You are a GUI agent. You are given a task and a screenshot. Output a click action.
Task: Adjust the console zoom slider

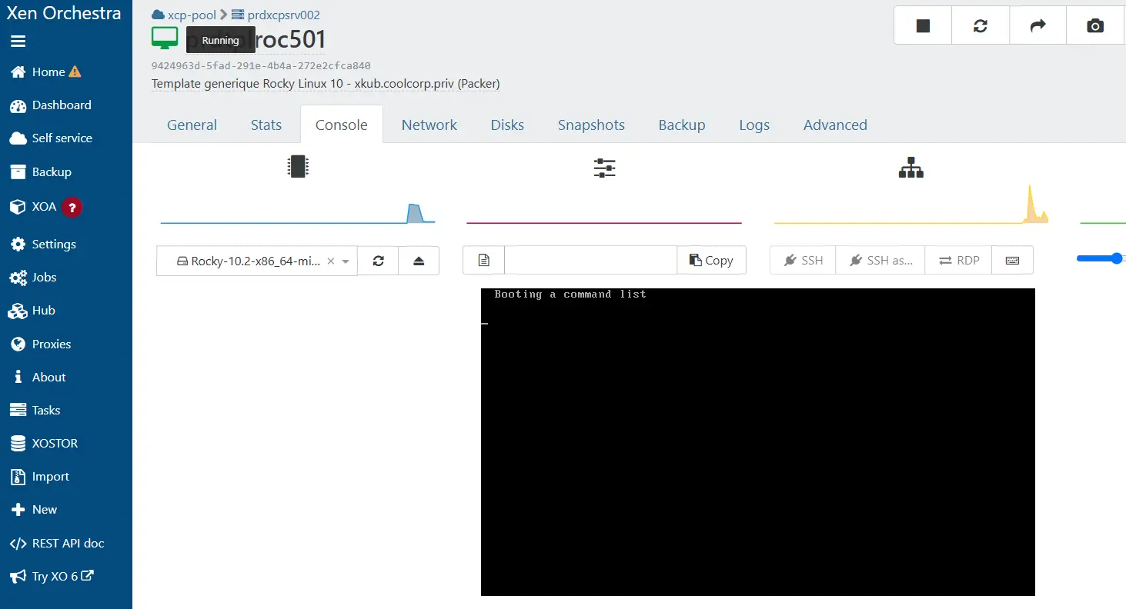[1101, 259]
